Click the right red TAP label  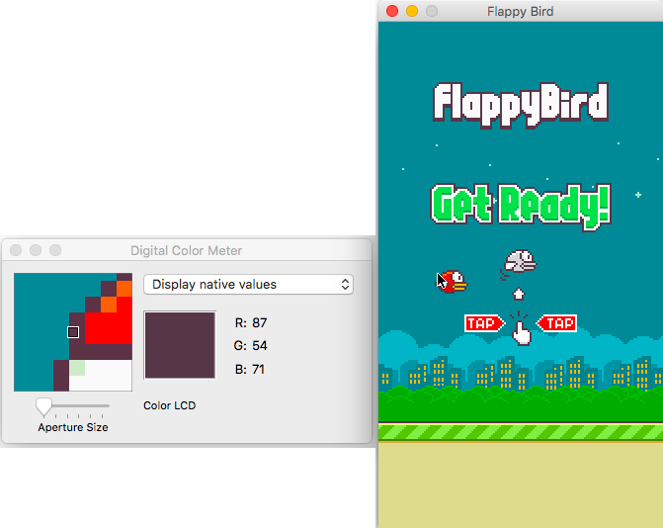click(x=557, y=323)
